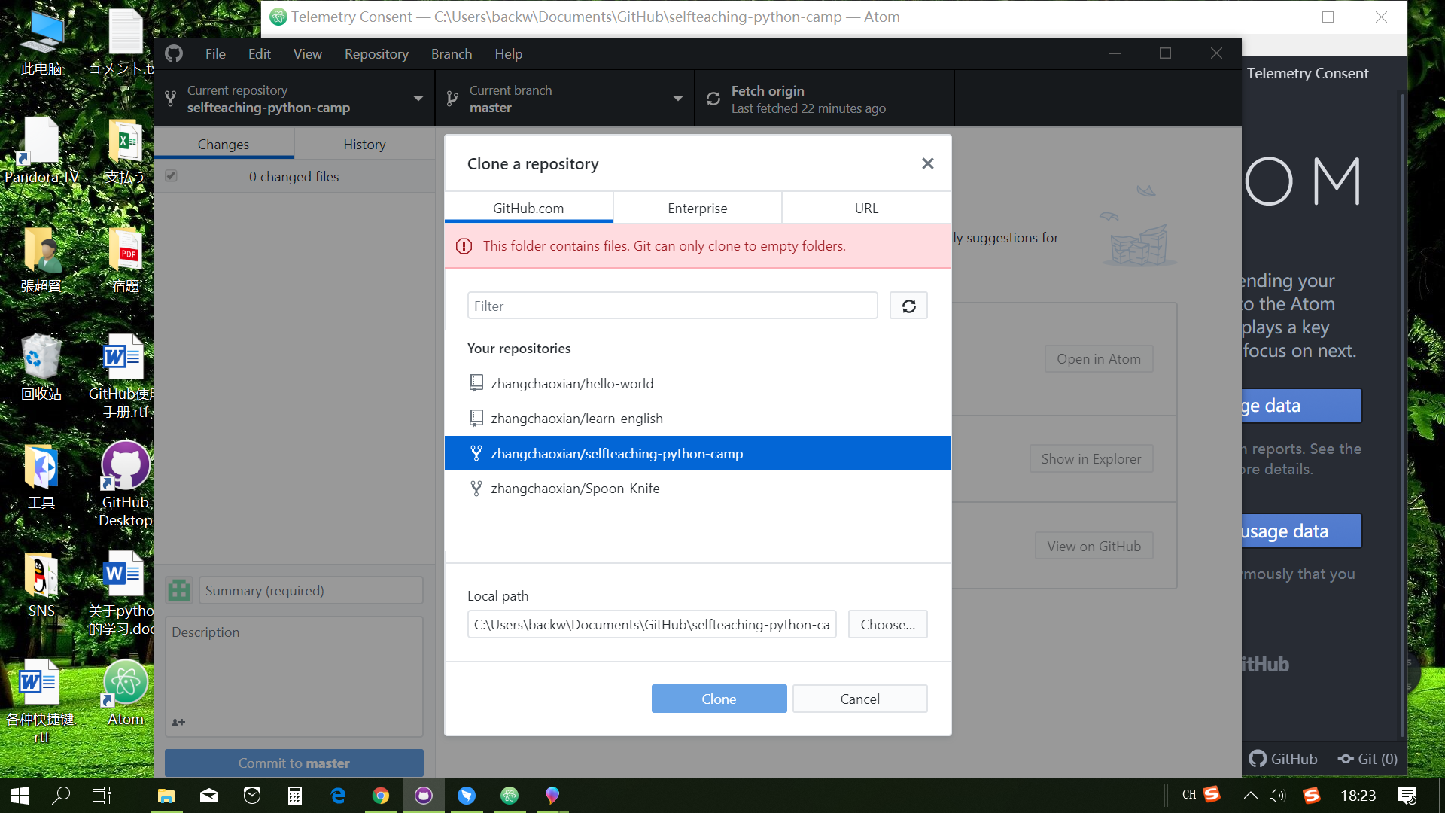The image size is (1445, 813).
Task: Click the refresh repository list icon
Action: (908, 306)
